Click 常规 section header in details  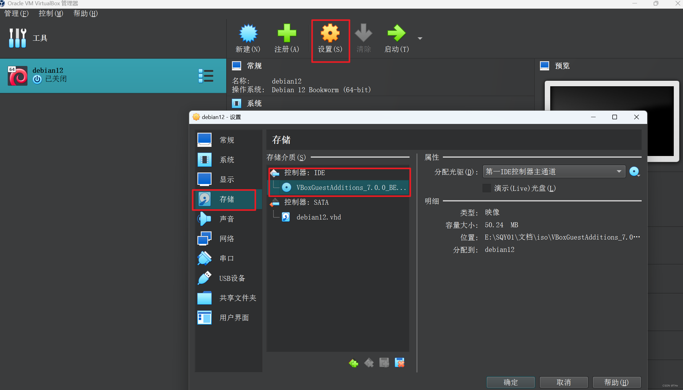click(x=254, y=66)
